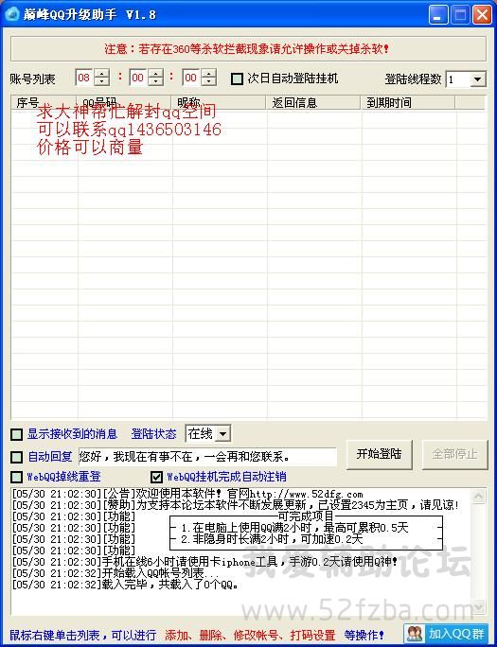Click the 到期时间 column header
This screenshot has width=497, height=647.
(x=408, y=103)
